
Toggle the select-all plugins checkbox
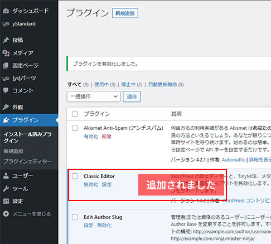[x=75, y=114]
